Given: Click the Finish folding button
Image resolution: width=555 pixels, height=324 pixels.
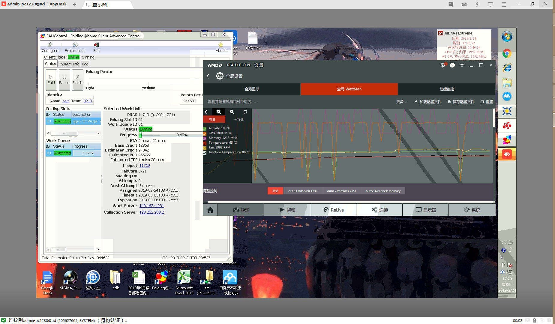Looking at the screenshot, I should [77, 80].
